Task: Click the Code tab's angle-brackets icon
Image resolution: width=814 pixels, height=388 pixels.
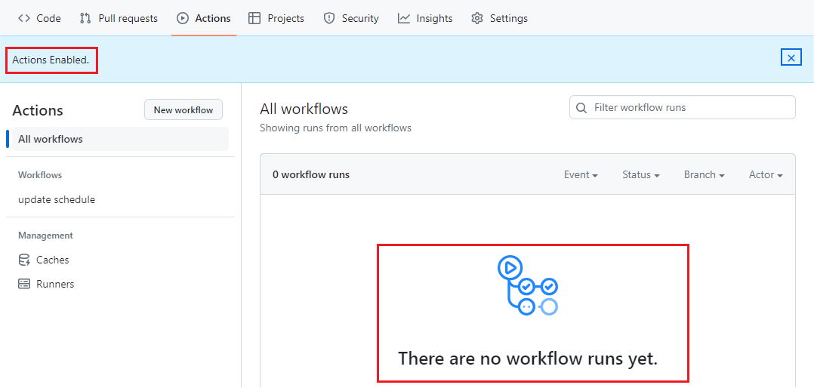Action: (x=24, y=18)
